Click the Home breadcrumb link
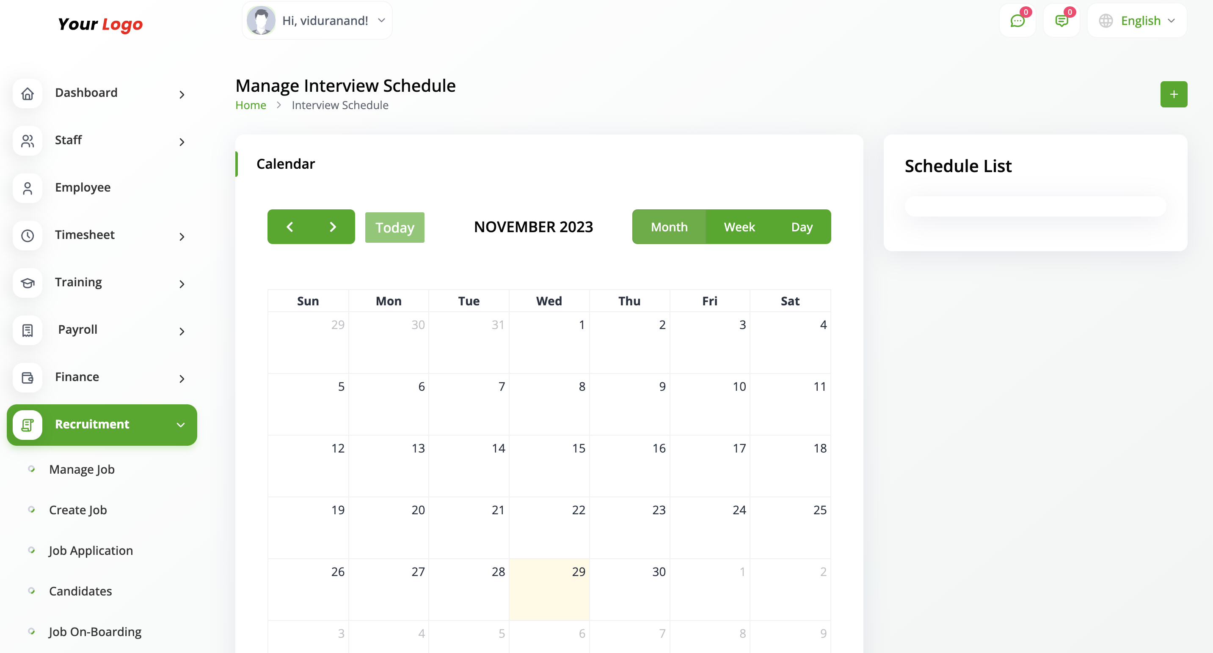The image size is (1213, 653). click(x=251, y=105)
